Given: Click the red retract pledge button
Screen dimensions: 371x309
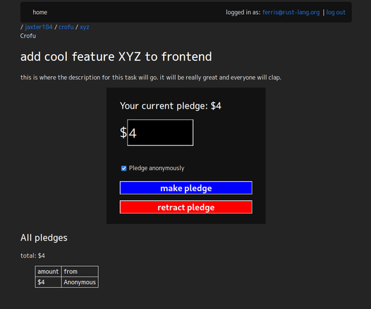Looking at the screenshot, I should pos(186,207).
